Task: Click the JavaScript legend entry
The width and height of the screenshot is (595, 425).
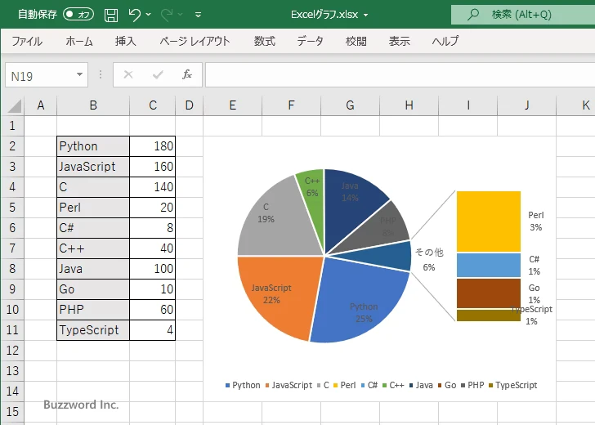Action: click(x=289, y=385)
